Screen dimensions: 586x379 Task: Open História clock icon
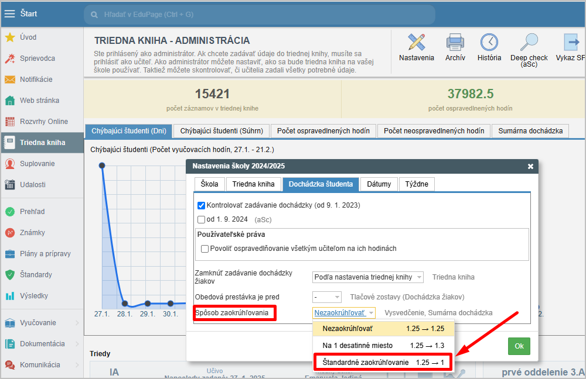point(489,43)
